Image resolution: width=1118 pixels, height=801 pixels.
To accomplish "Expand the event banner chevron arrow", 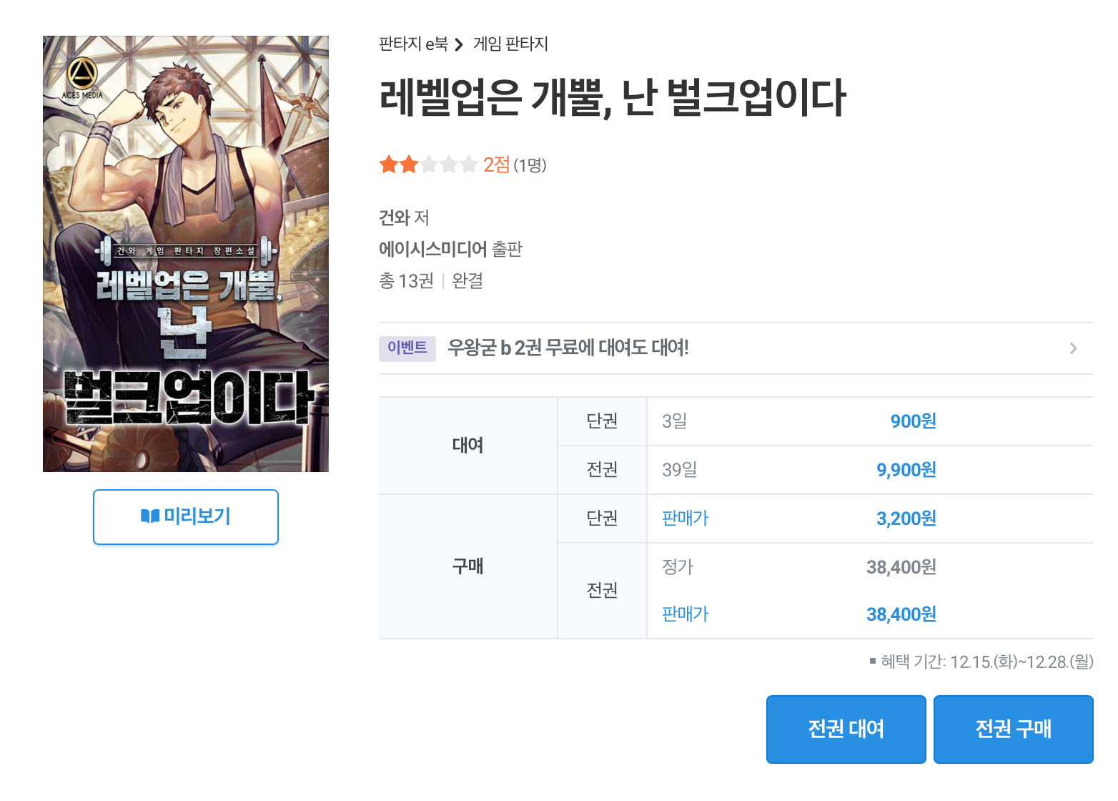I will (x=1073, y=348).
